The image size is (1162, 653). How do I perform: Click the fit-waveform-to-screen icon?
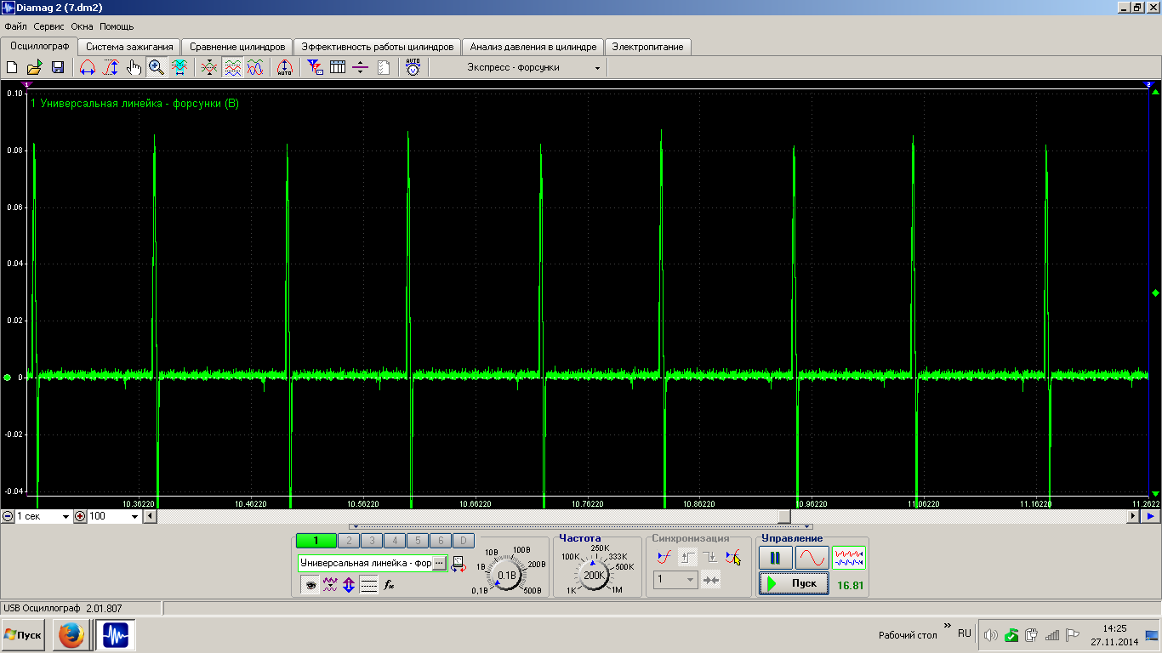pos(179,67)
